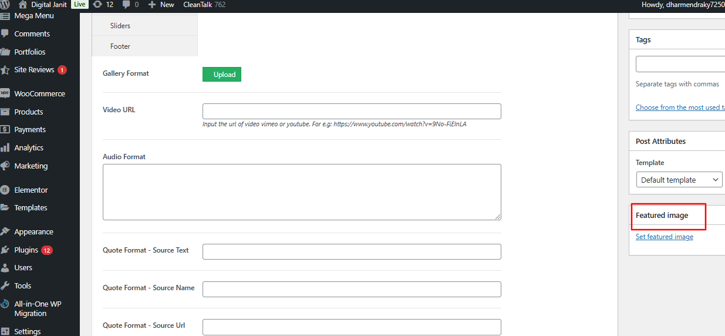Click the green Upload button
This screenshot has height=336, width=725.
tap(222, 75)
